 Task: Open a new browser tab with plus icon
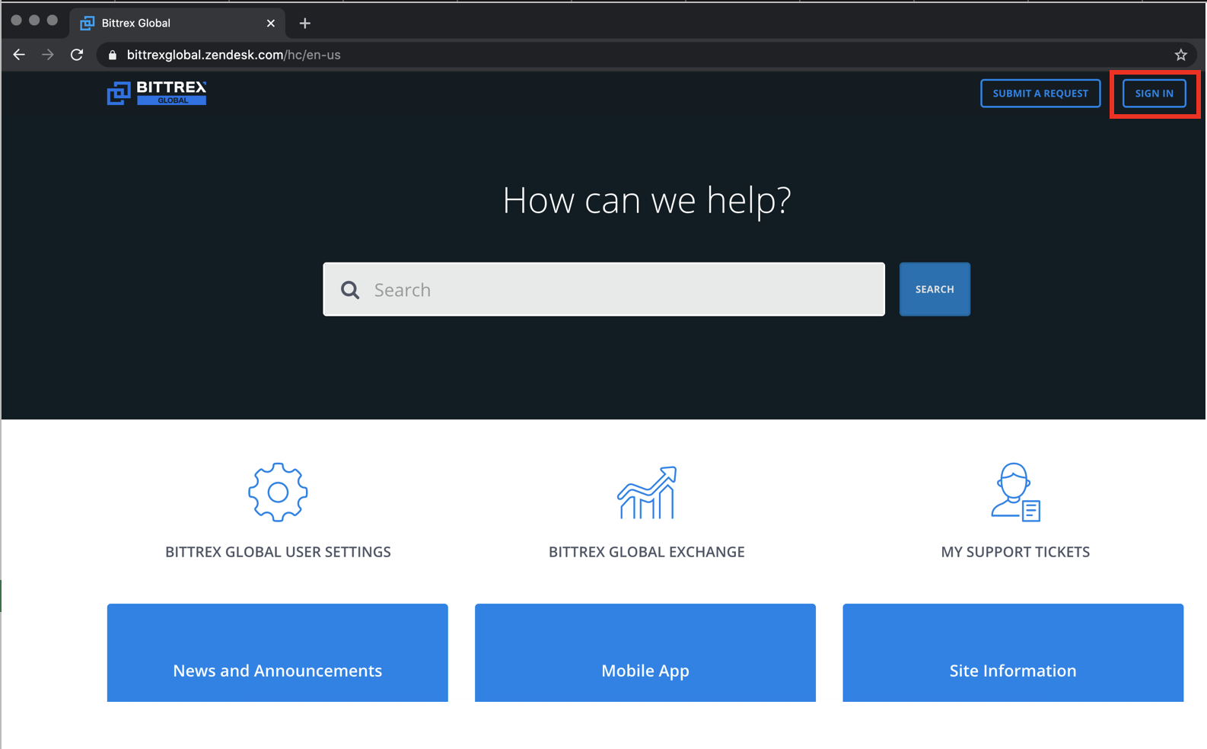point(305,23)
